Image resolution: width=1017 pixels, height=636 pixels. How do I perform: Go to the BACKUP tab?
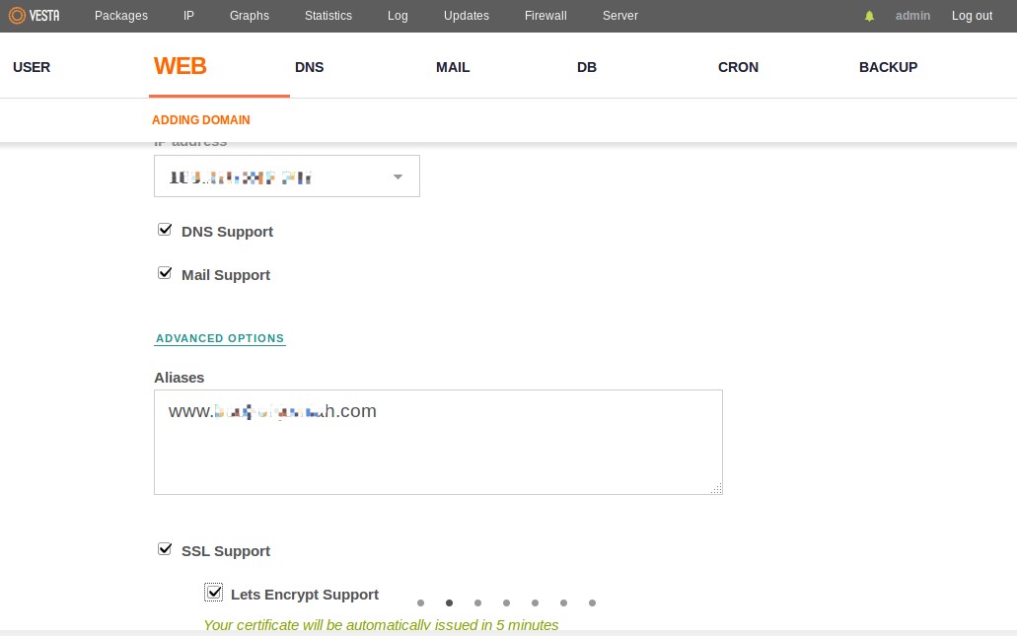889,67
